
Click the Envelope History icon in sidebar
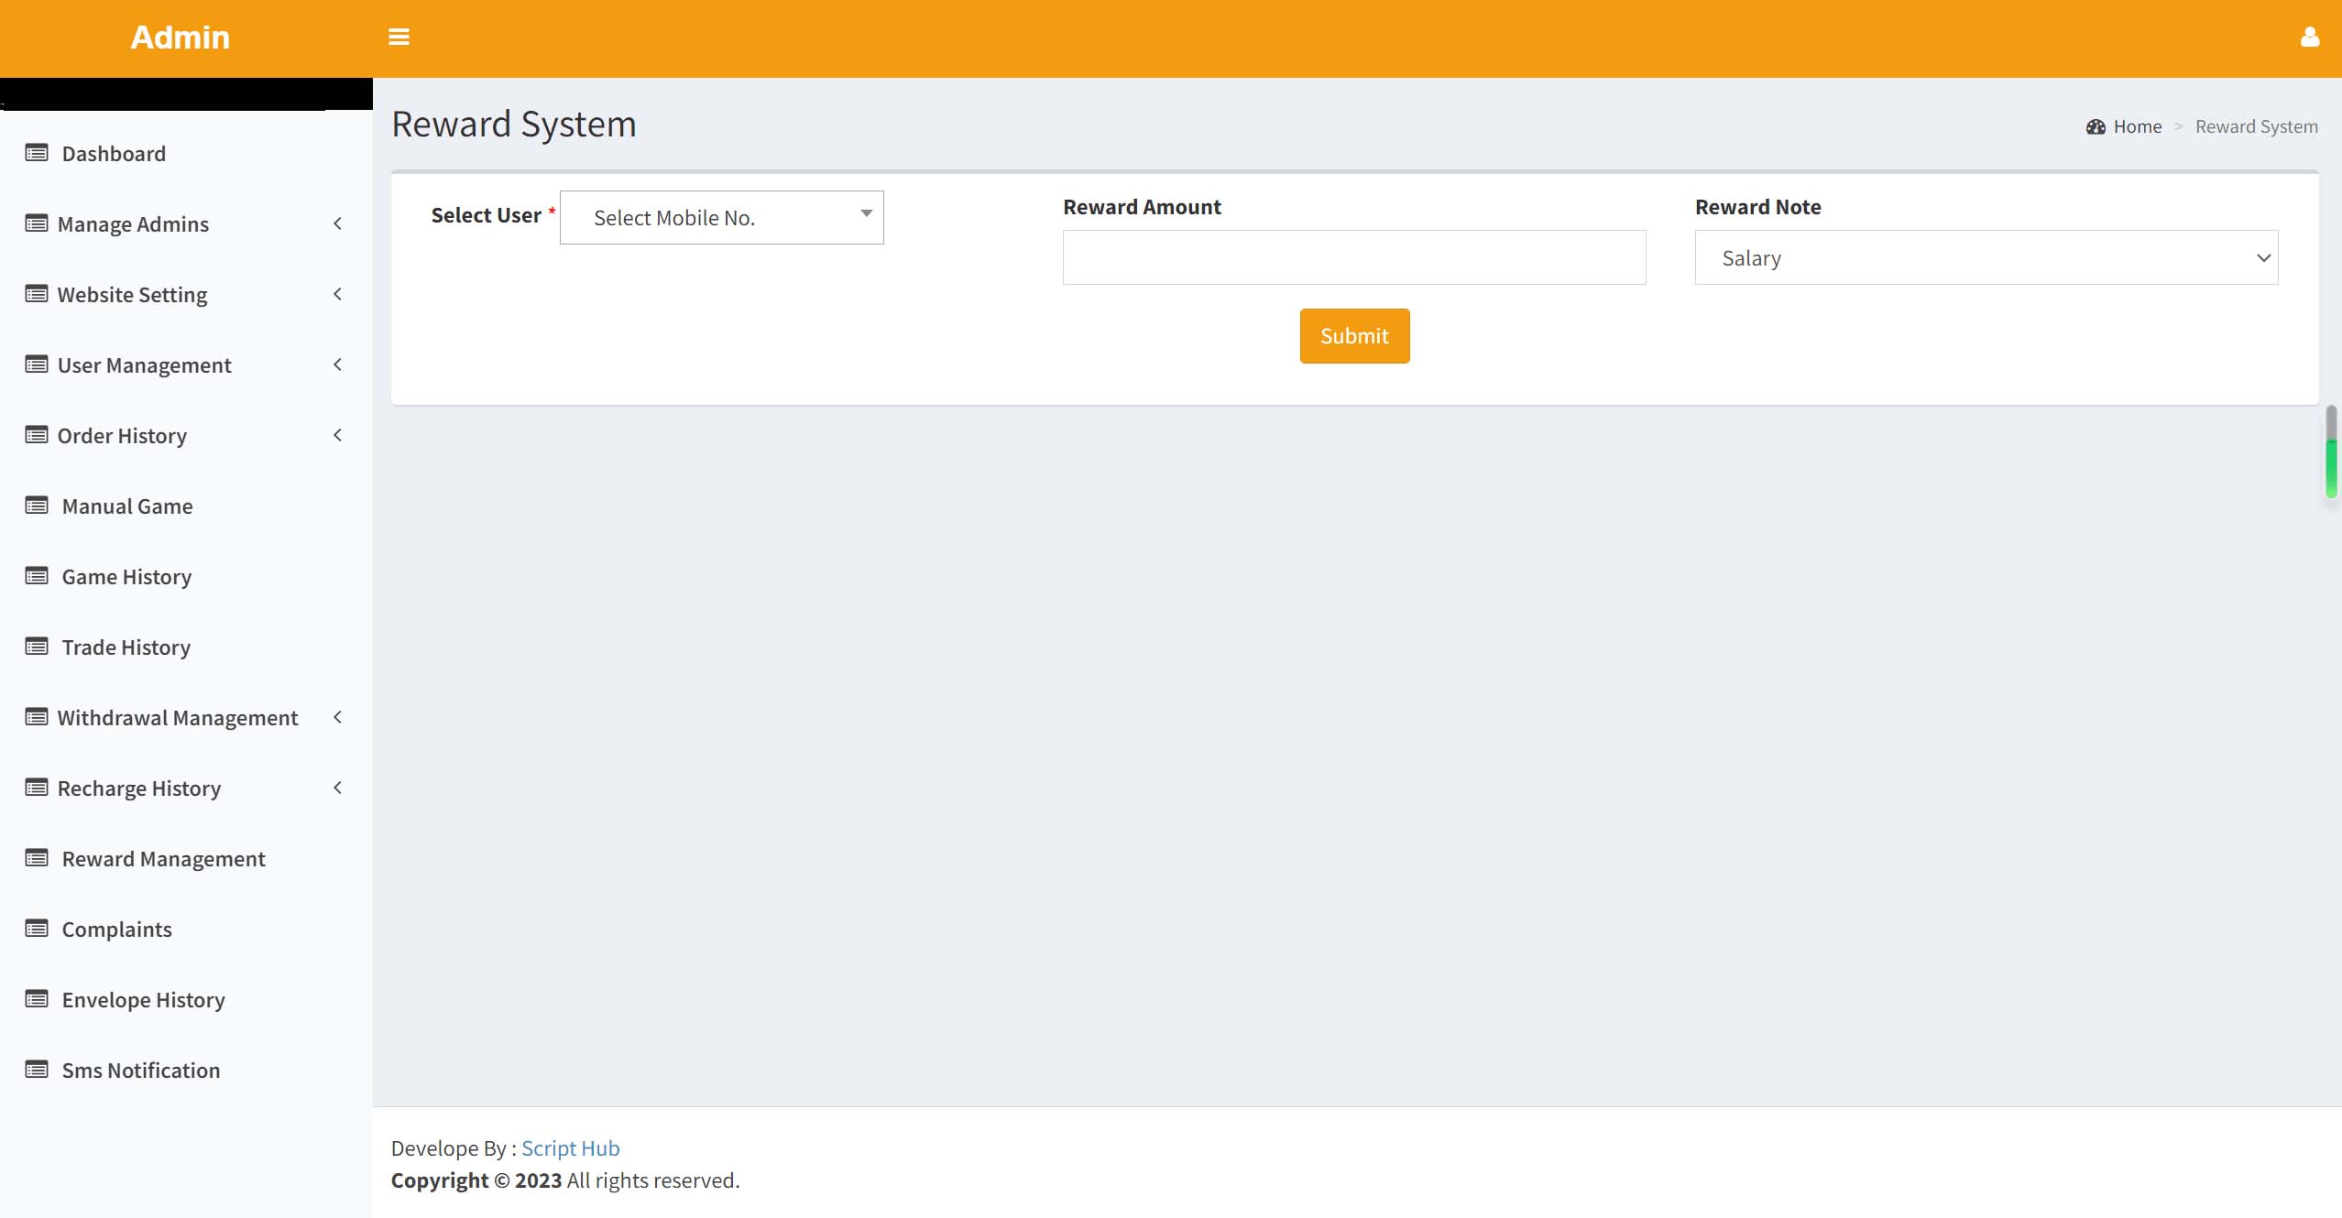pos(34,998)
